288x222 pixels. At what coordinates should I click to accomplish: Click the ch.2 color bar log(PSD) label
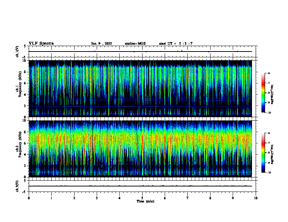272,155
